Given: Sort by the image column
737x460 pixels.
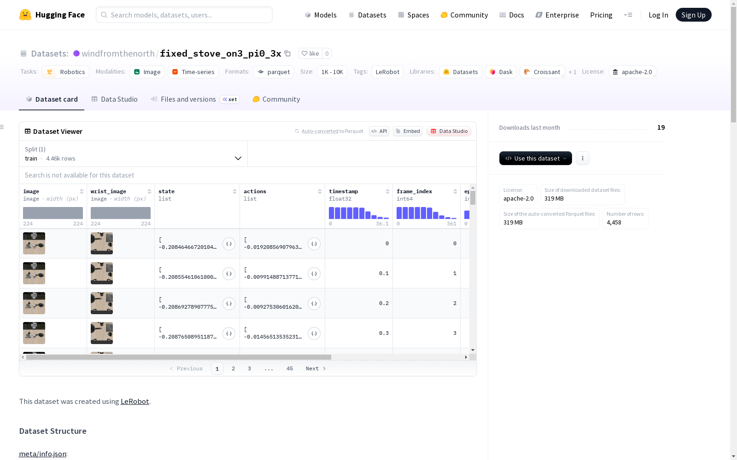Looking at the screenshot, I should (x=82, y=191).
